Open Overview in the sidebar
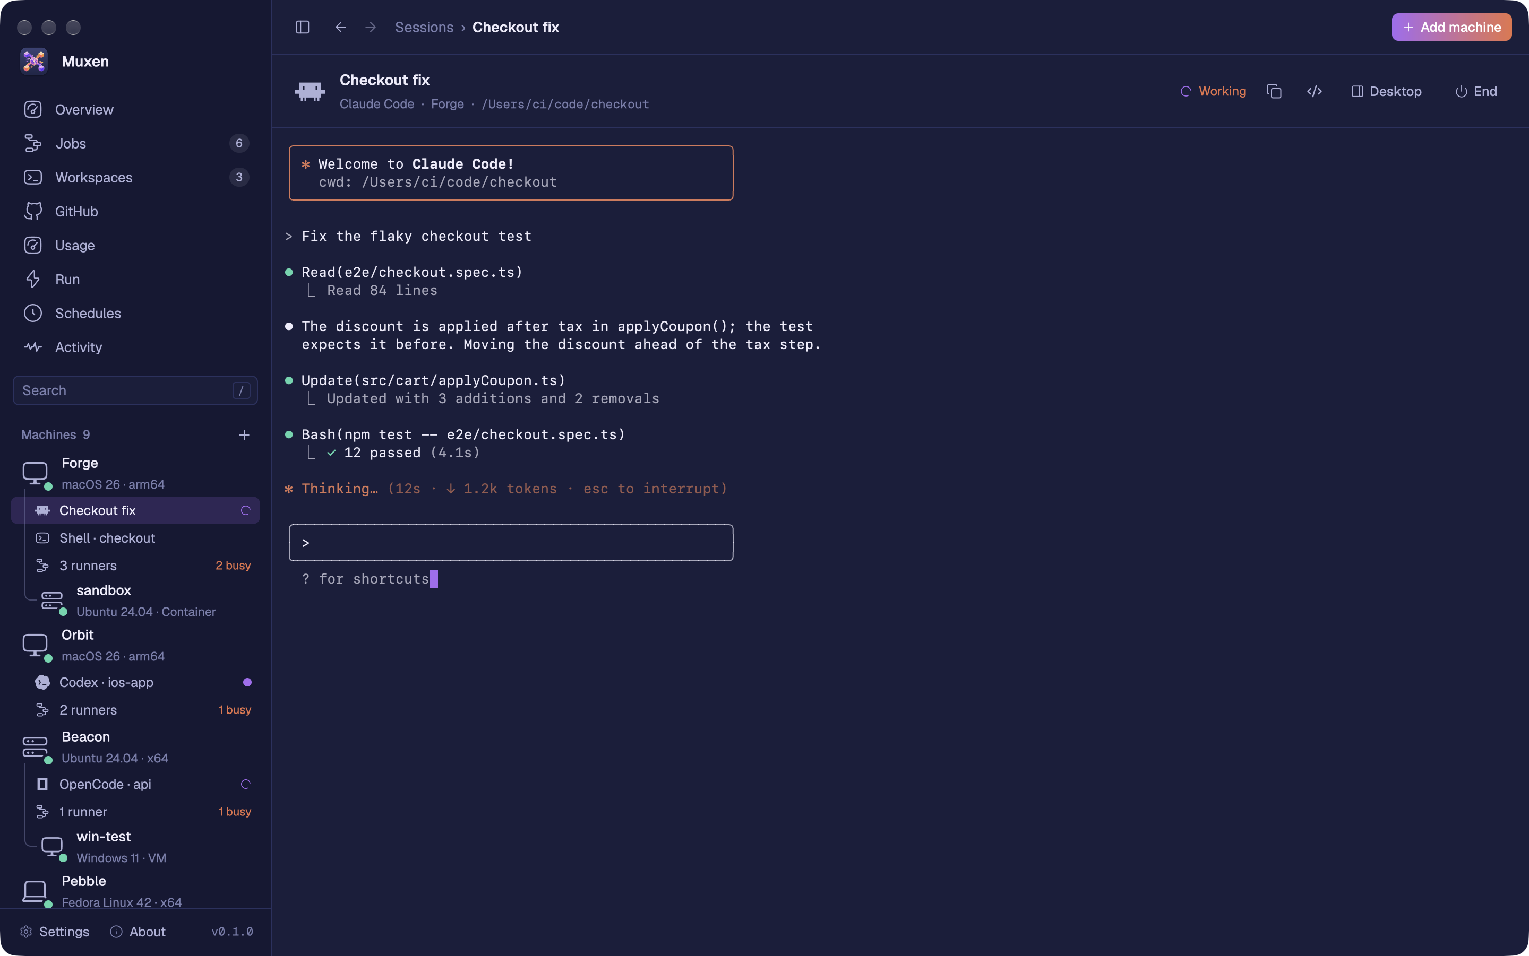 point(135,109)
